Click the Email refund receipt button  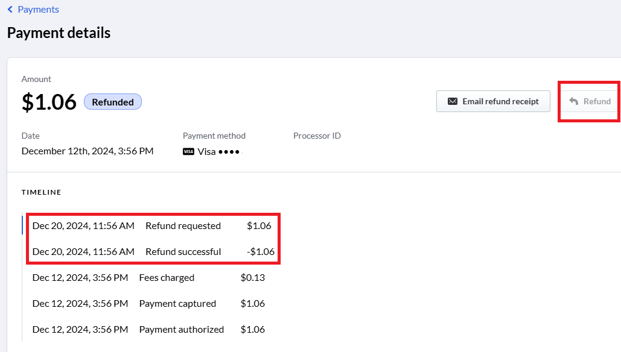pyautogui.click(x=493, y=102)
